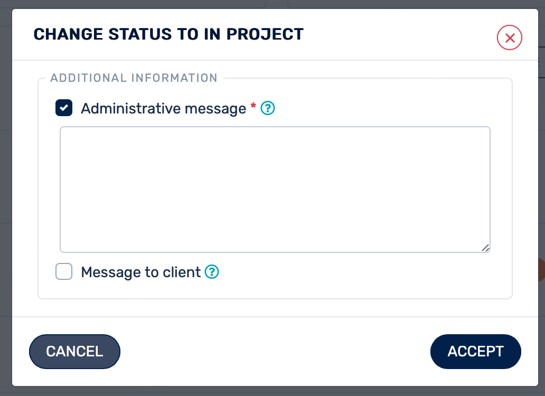Uncheck the Administrative message checkbox

point(64,108)
